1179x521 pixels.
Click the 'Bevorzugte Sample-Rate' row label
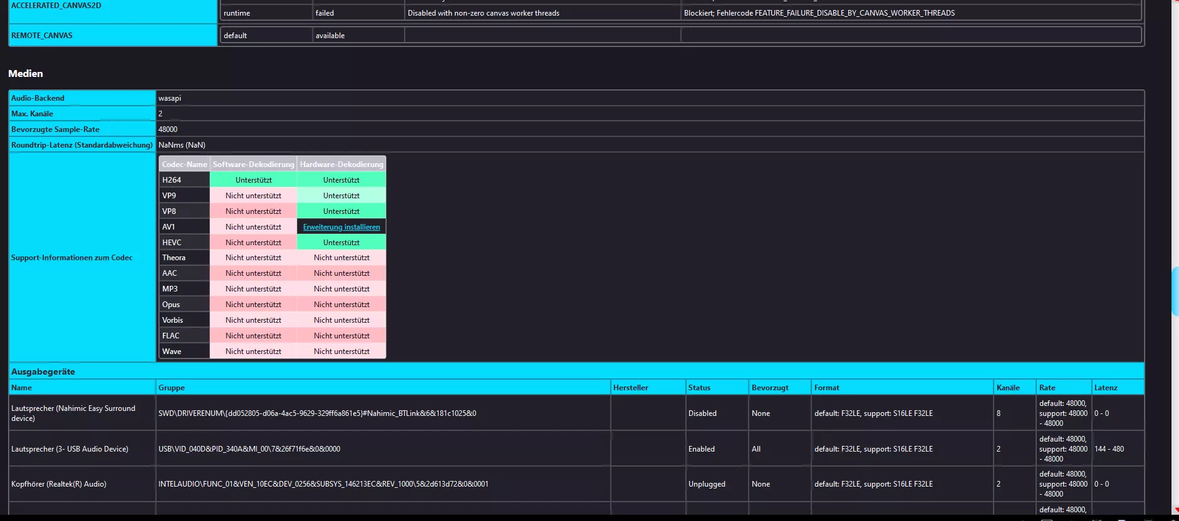pos(55,129)
